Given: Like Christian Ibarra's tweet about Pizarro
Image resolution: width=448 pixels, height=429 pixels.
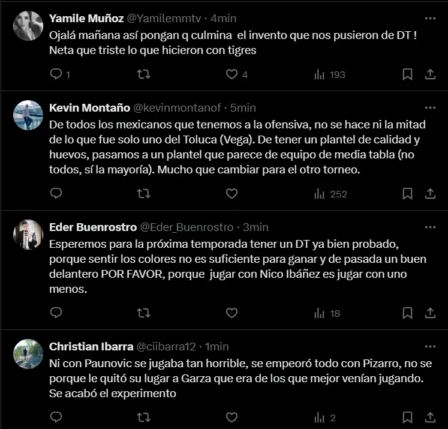Looking at the screenshot, I should point(231,418).
